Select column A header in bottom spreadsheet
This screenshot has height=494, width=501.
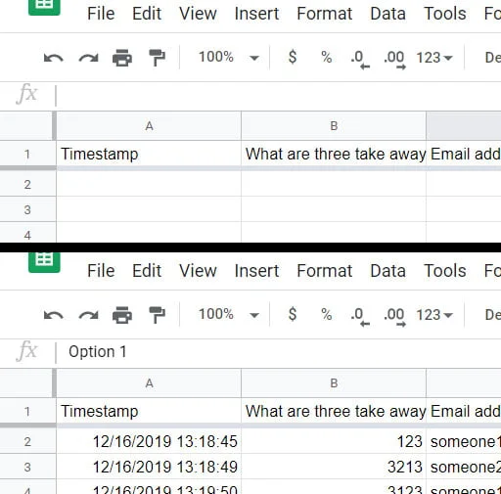[x=149, y=383]
